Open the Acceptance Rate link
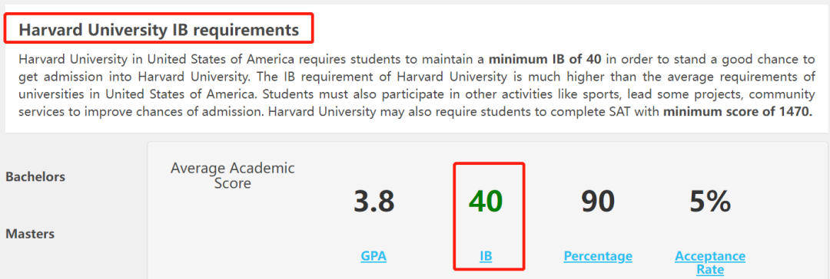Screen dimensions: 830x279 coord(710,263)
